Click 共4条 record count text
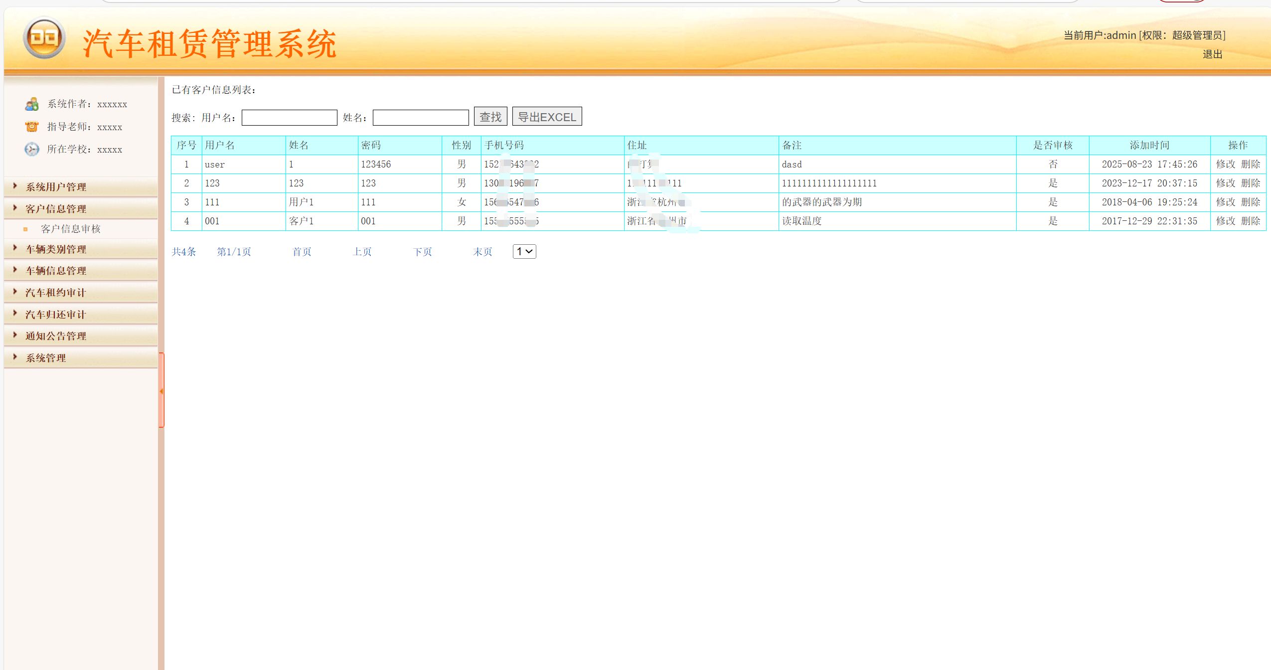The image size is (1271, 670). tap(184, 252)
